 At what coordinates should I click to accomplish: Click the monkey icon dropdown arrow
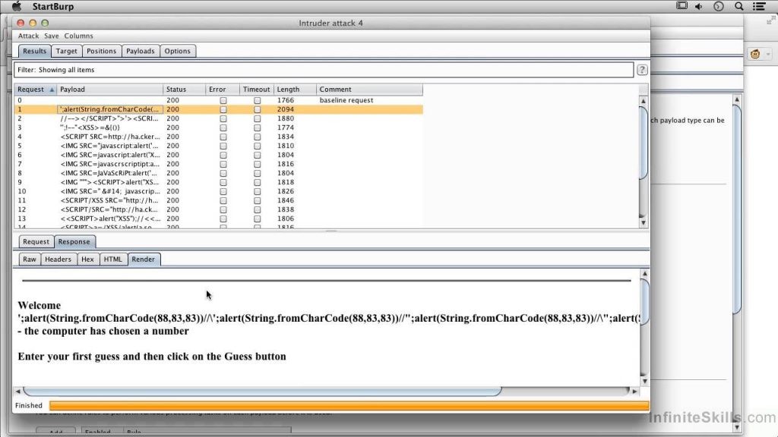point(768,54)
